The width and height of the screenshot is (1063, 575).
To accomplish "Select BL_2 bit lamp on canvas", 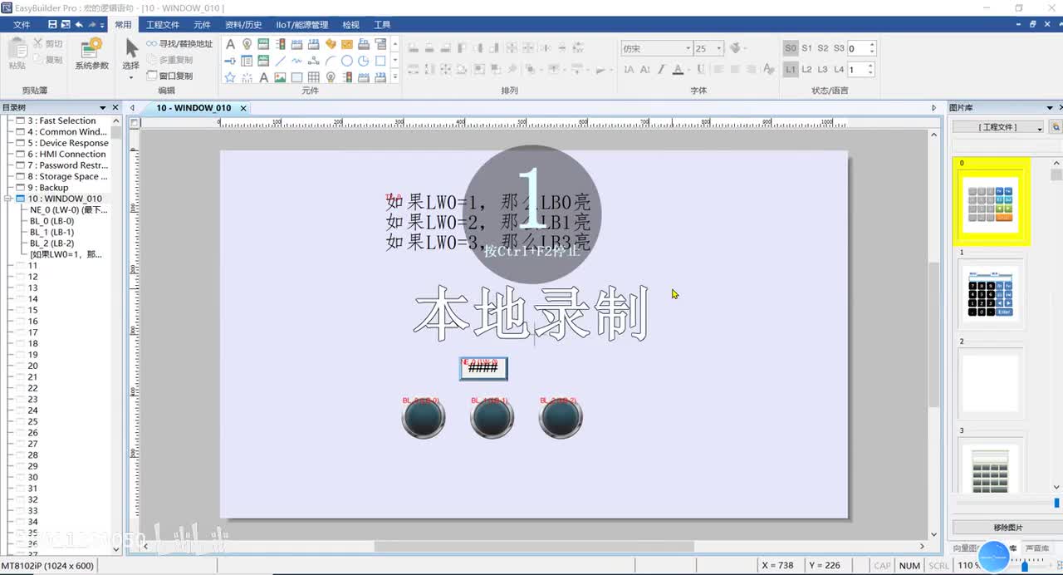I will pyautogui.click(x=561, y=417).
